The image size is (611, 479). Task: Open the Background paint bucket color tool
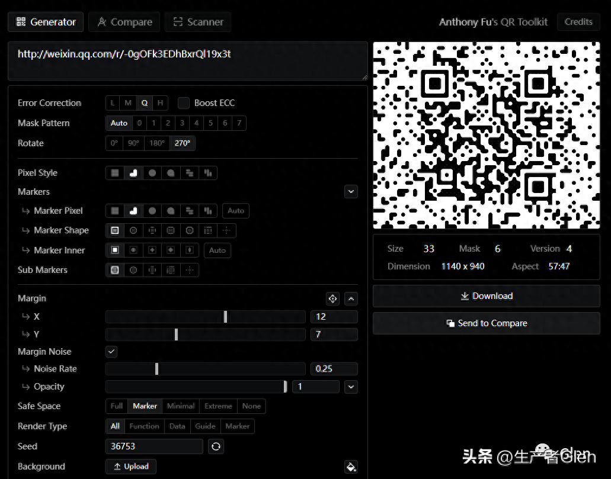pyautogui.click(x=351, y=467)
